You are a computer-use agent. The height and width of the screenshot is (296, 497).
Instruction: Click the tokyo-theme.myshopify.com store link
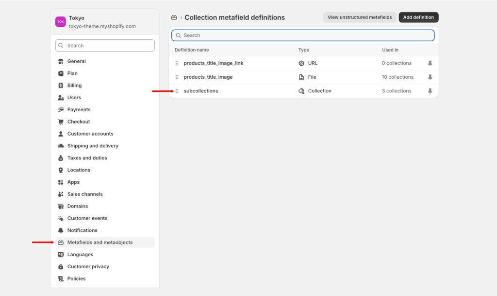(102, 26)
